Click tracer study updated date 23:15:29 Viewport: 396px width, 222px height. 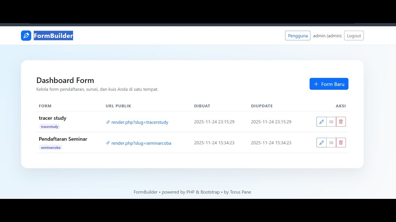pyautogui.click(x=271, y=122)
